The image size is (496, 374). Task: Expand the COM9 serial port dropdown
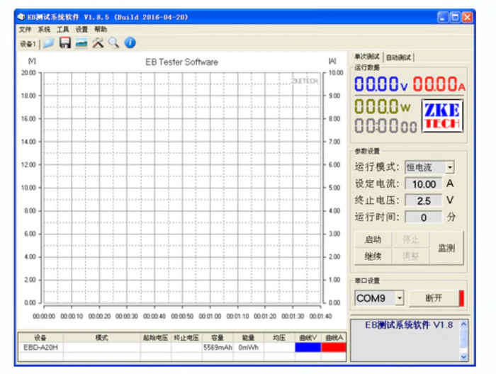point(400,298)
